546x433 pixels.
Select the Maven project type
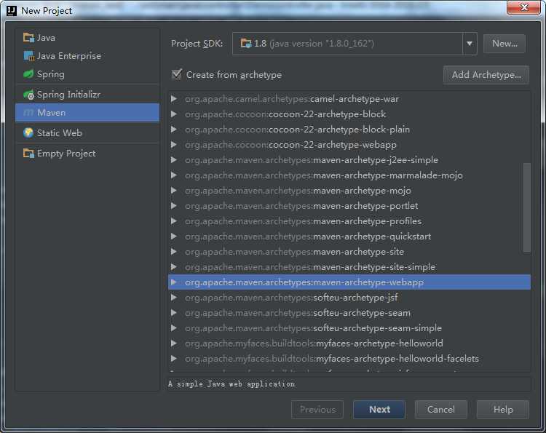pos(87,112)
